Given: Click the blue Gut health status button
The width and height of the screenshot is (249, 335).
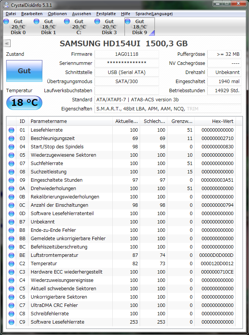Looking at the screenshot, I should 24,71.
